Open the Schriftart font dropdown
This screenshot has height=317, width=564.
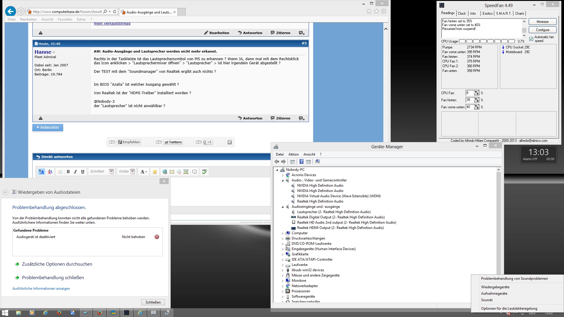click(111, 171)
